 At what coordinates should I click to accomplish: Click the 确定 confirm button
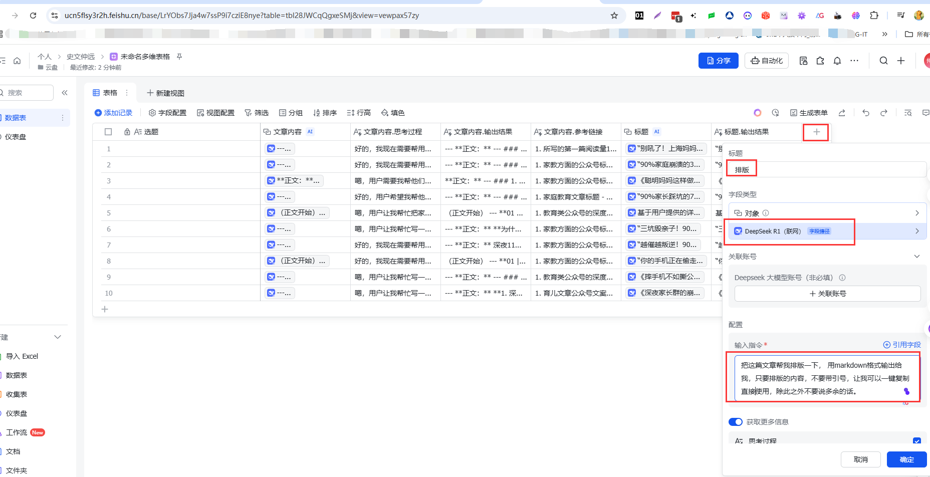tap(906, 459)
